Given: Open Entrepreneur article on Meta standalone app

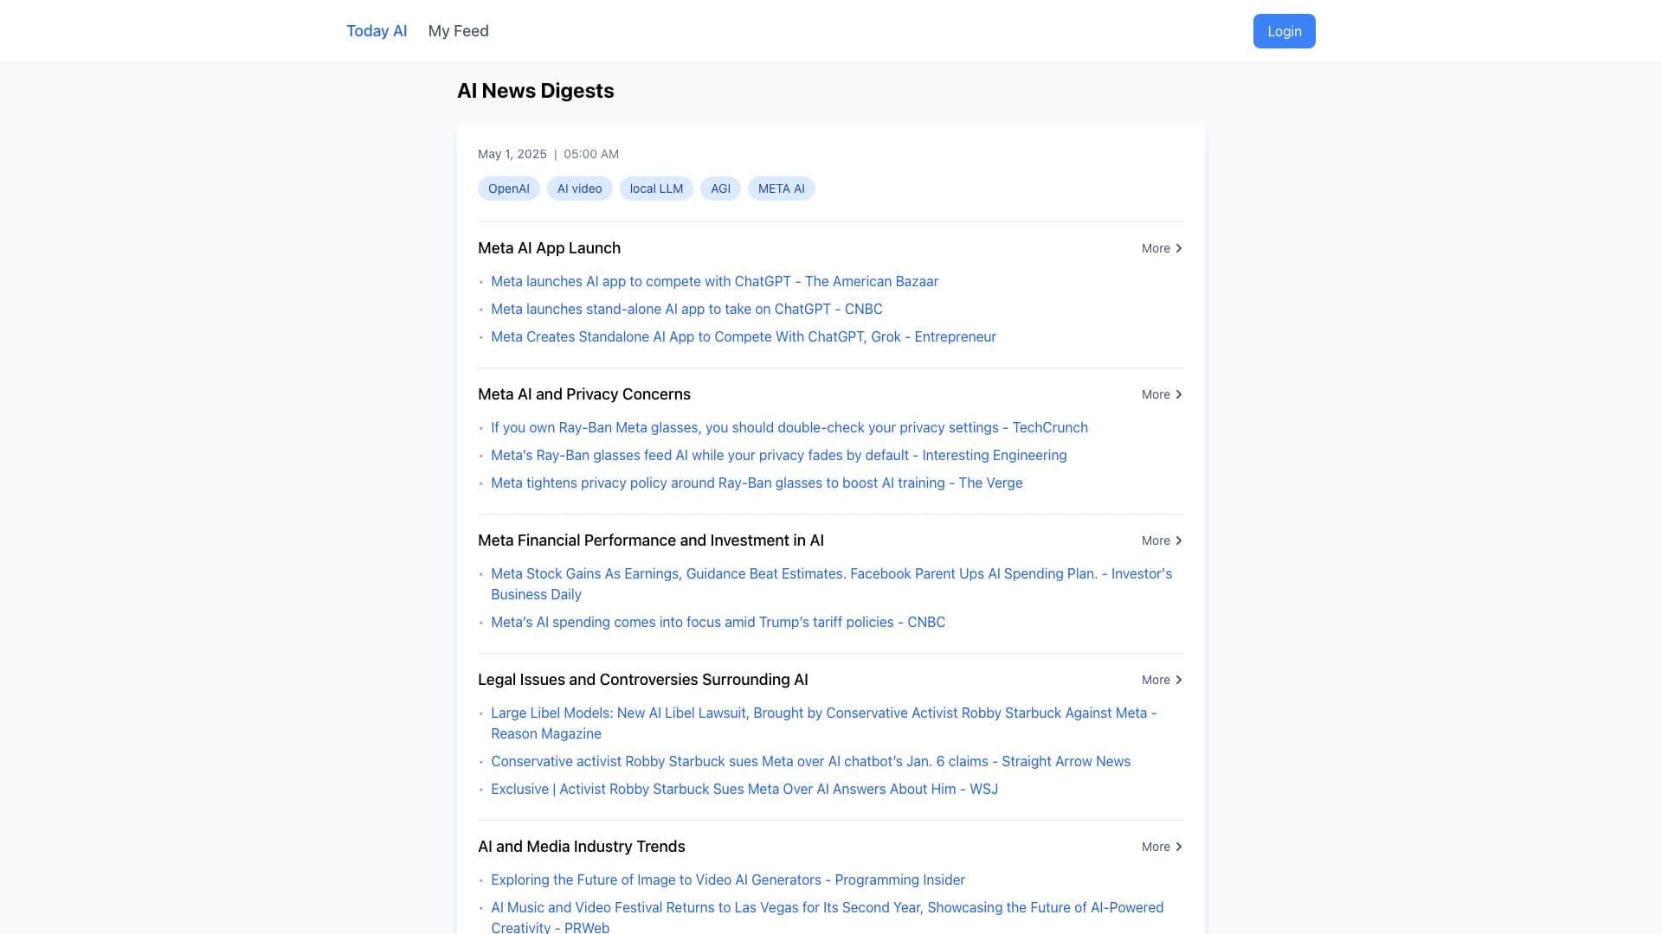Looking at the screenshot, I should pyautogui.click(x=744, y=336).
